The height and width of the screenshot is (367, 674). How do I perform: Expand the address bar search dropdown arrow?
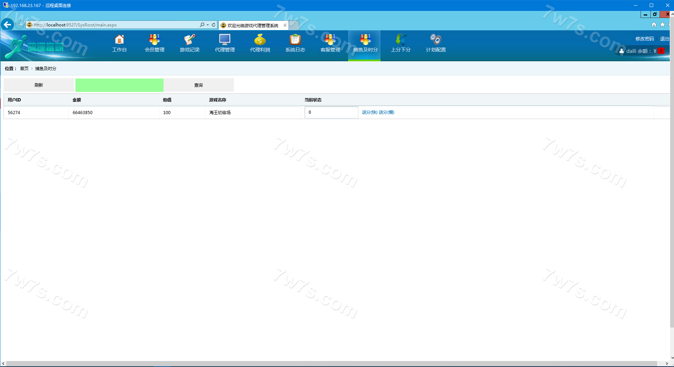point(208,25)
